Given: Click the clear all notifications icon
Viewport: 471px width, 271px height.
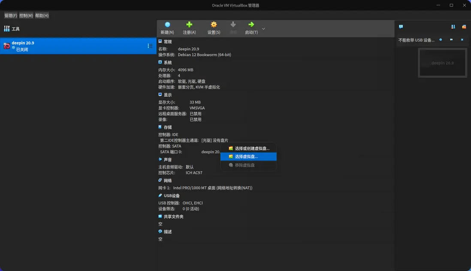Looking at the screenshot, I should point(464,27).
